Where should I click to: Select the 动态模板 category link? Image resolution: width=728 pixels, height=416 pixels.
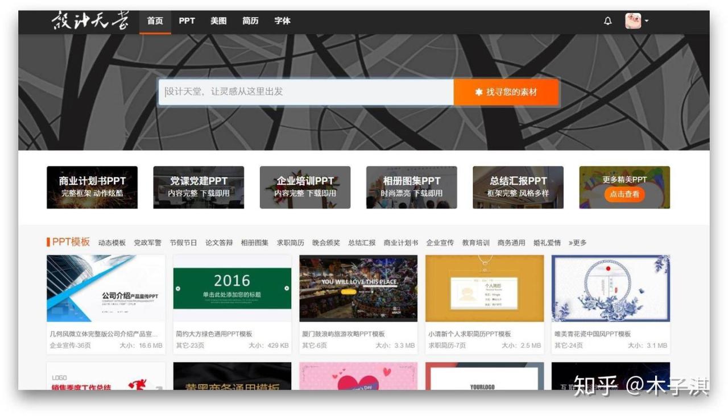click(112, 243)
